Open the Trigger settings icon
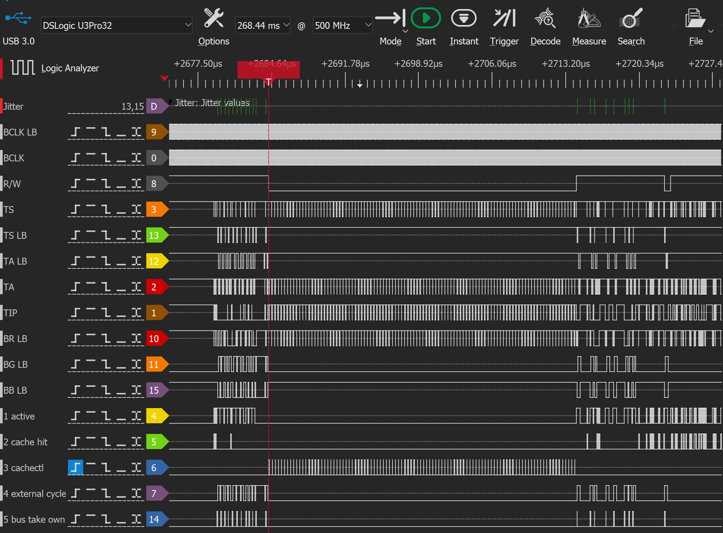This screenshot has height=533, width=723. point(504,19)
